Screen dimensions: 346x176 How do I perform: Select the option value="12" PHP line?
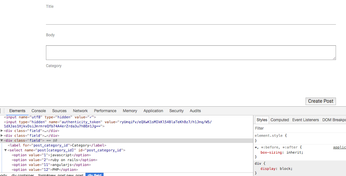[45, 170]
